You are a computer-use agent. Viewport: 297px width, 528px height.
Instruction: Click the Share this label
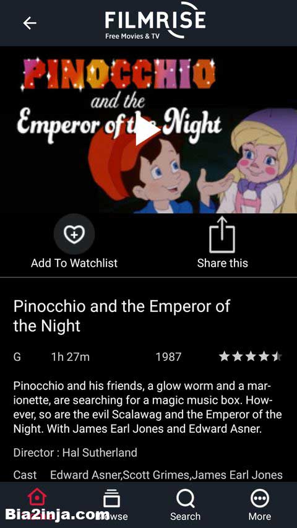coord(223,263)
